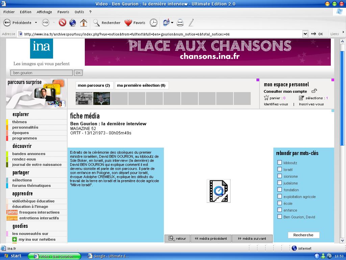The height and width of the screenshot is (260, 346).
Task: Click OK next to the search field
Action: [78, 73]
